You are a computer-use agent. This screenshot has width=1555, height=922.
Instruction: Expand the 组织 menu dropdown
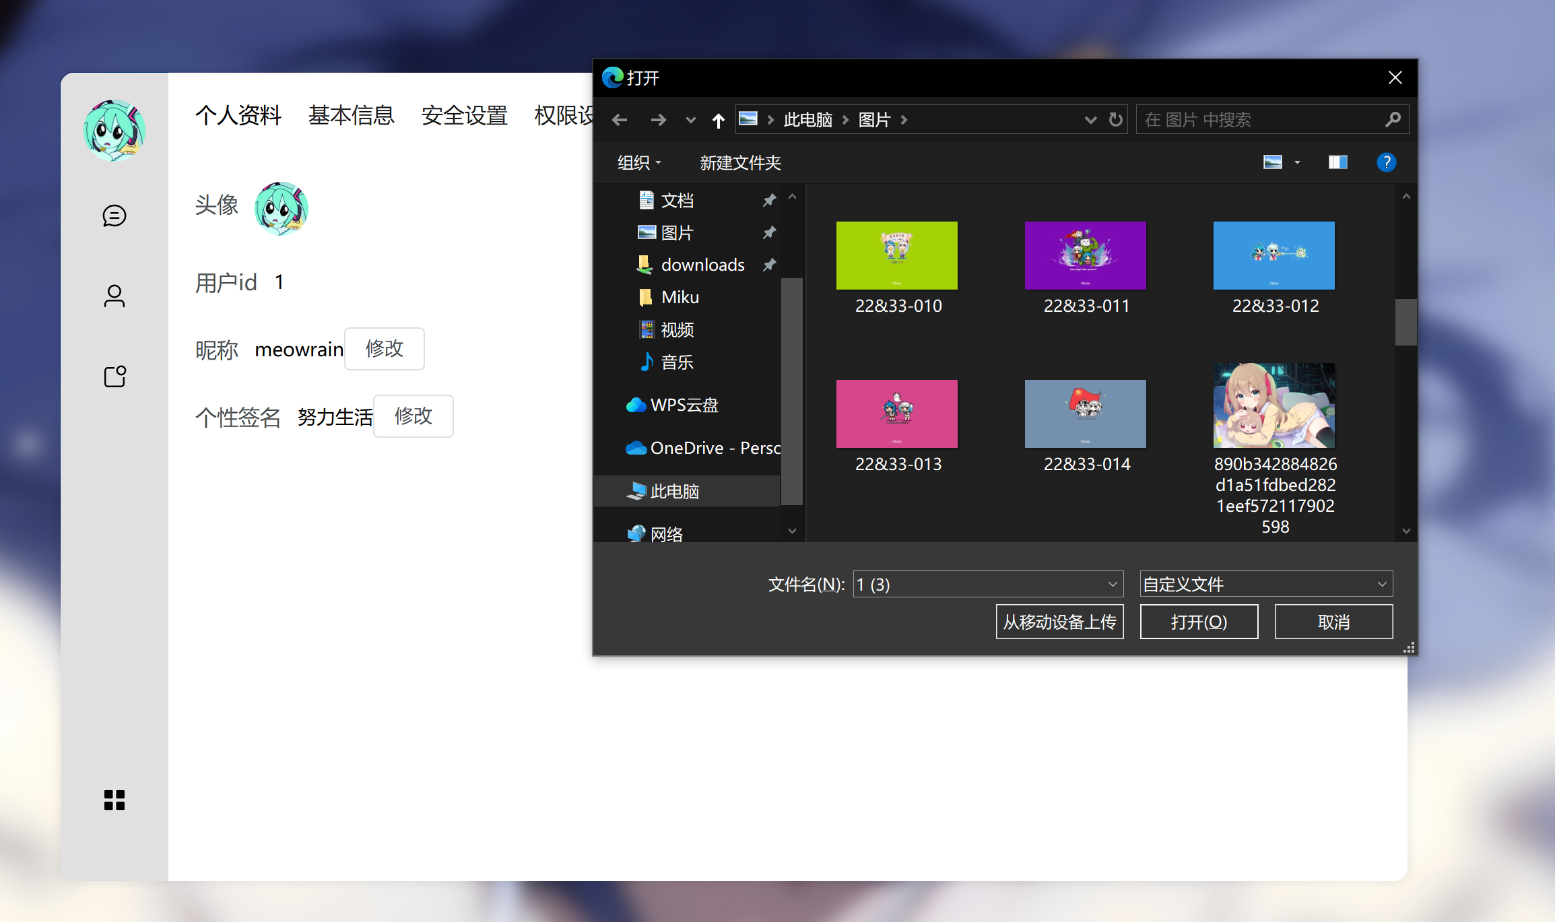pos(639,162)
